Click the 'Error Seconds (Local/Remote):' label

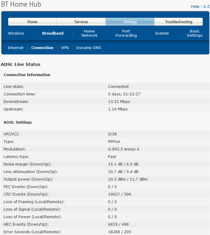point(32,232)
